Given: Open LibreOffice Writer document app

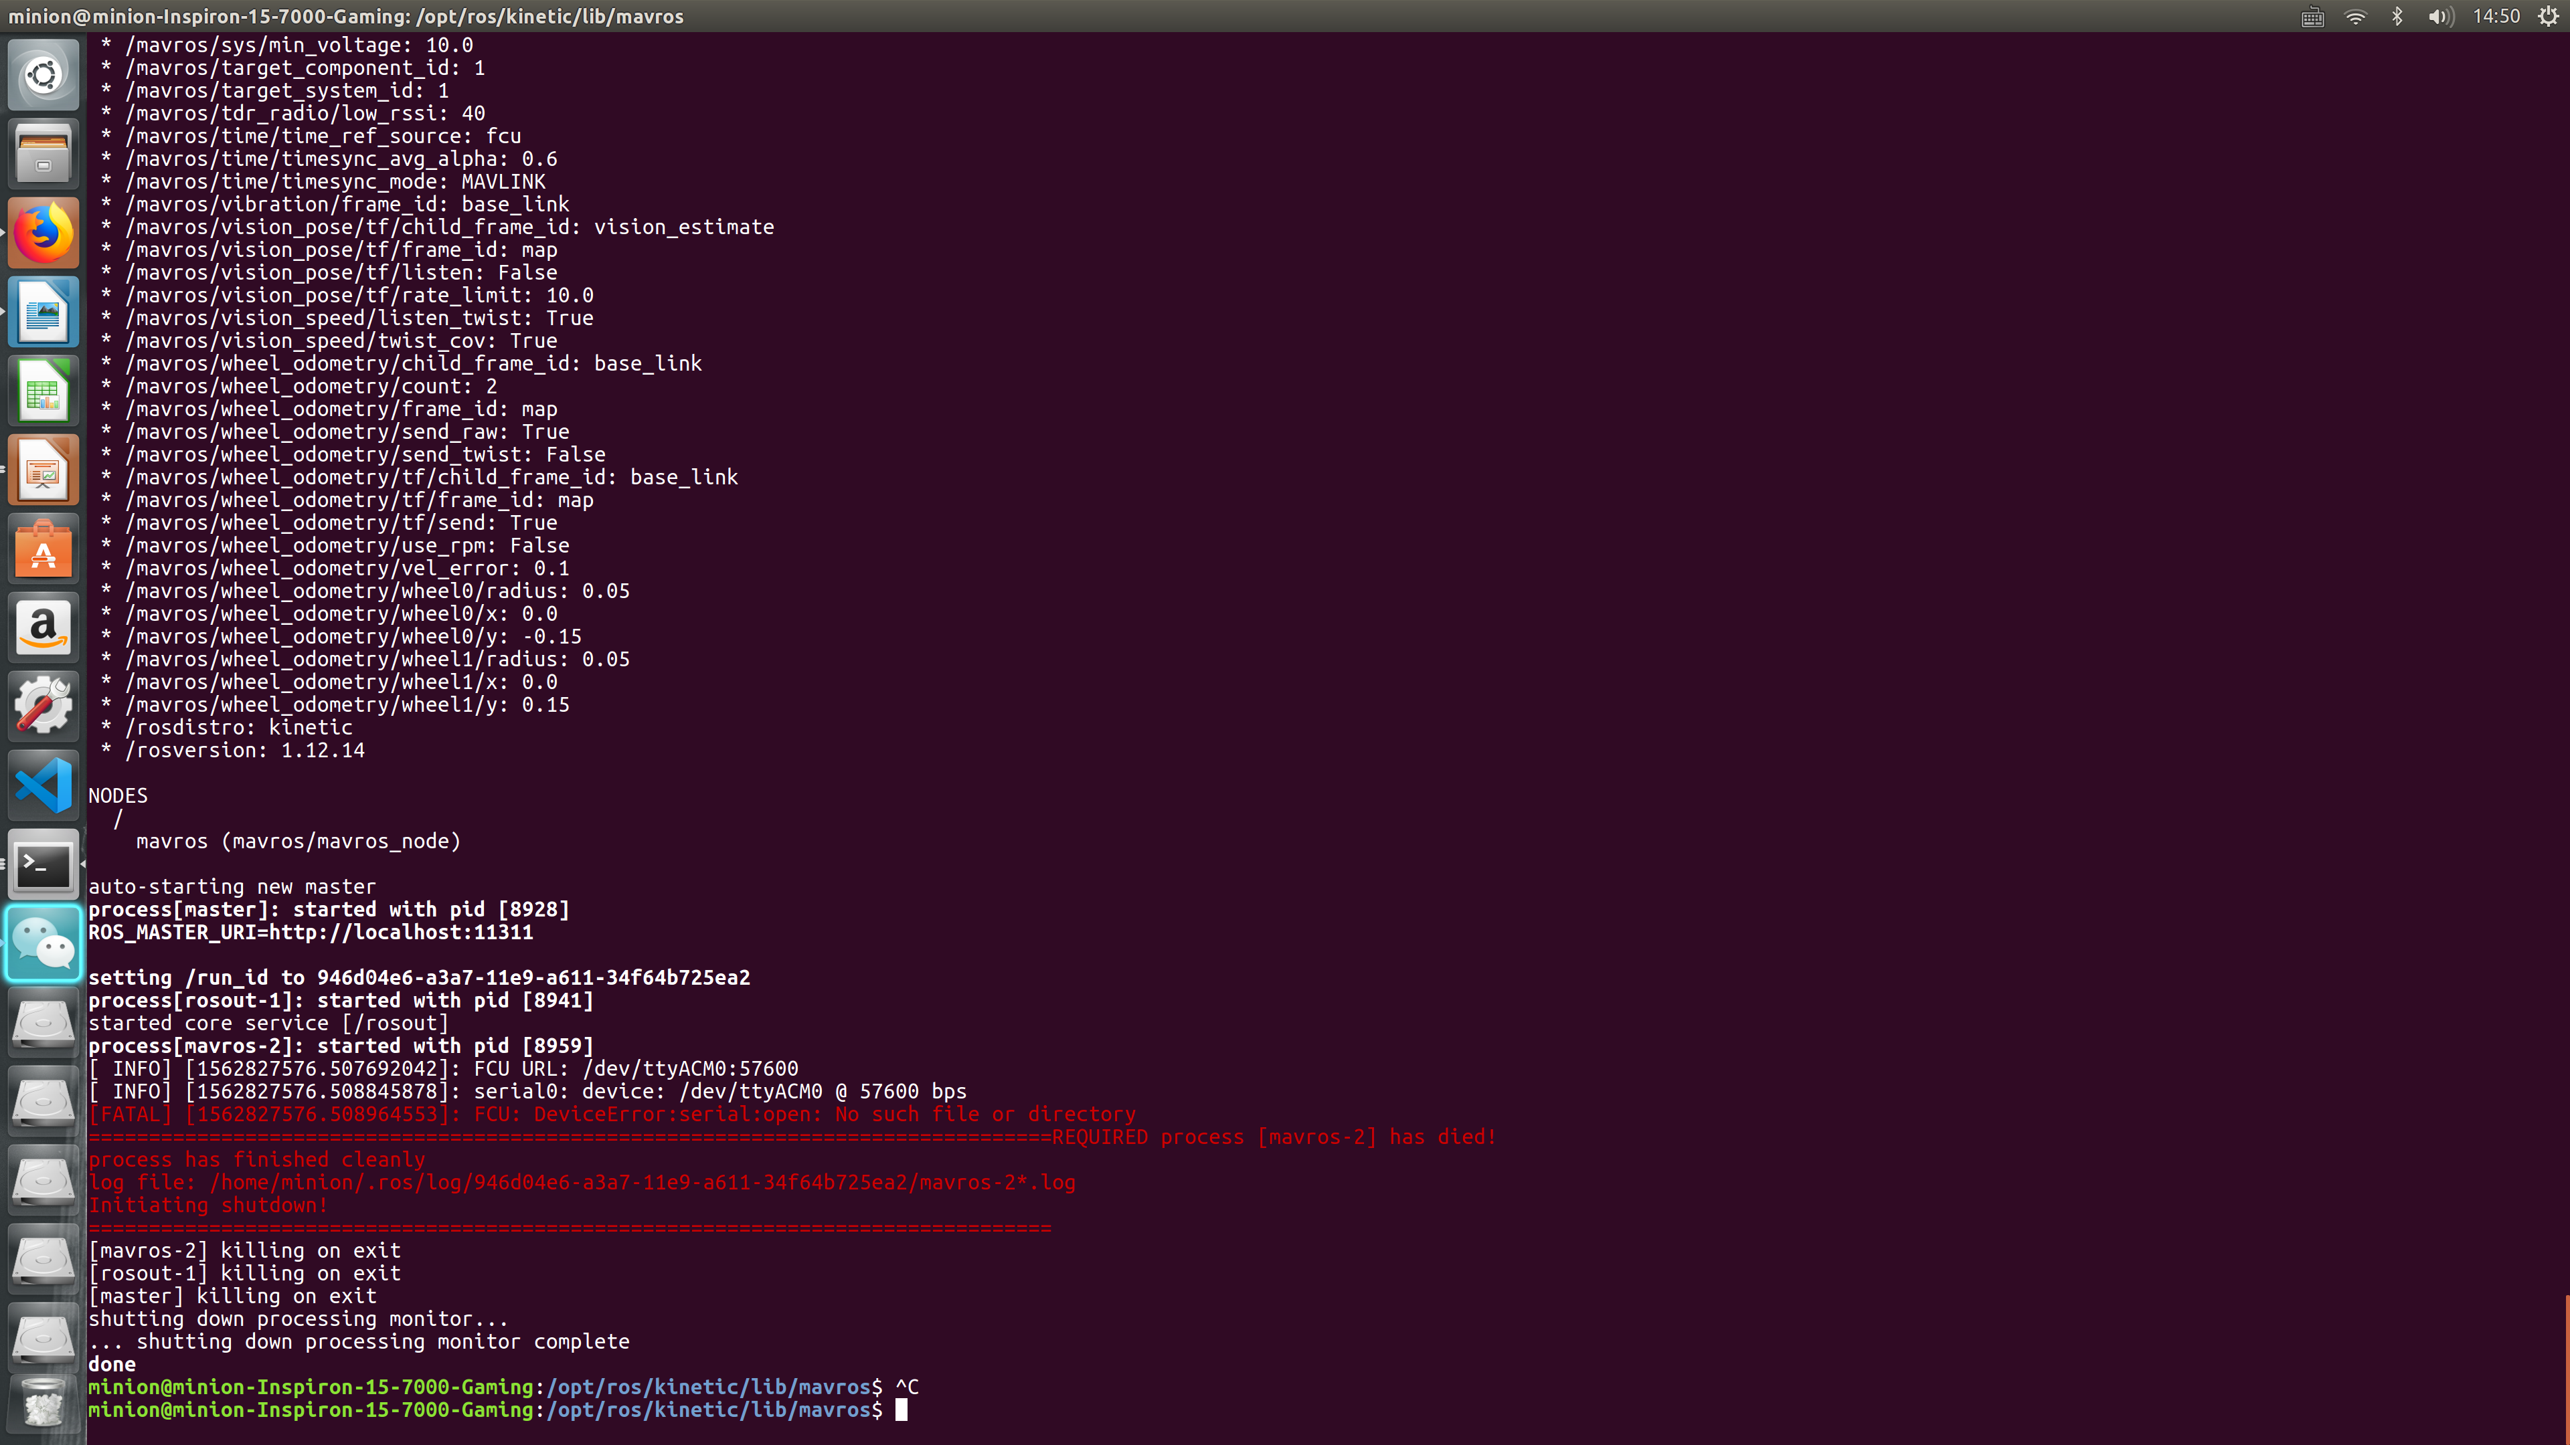Looking at the screenshot, I should (x=43, y=311).
